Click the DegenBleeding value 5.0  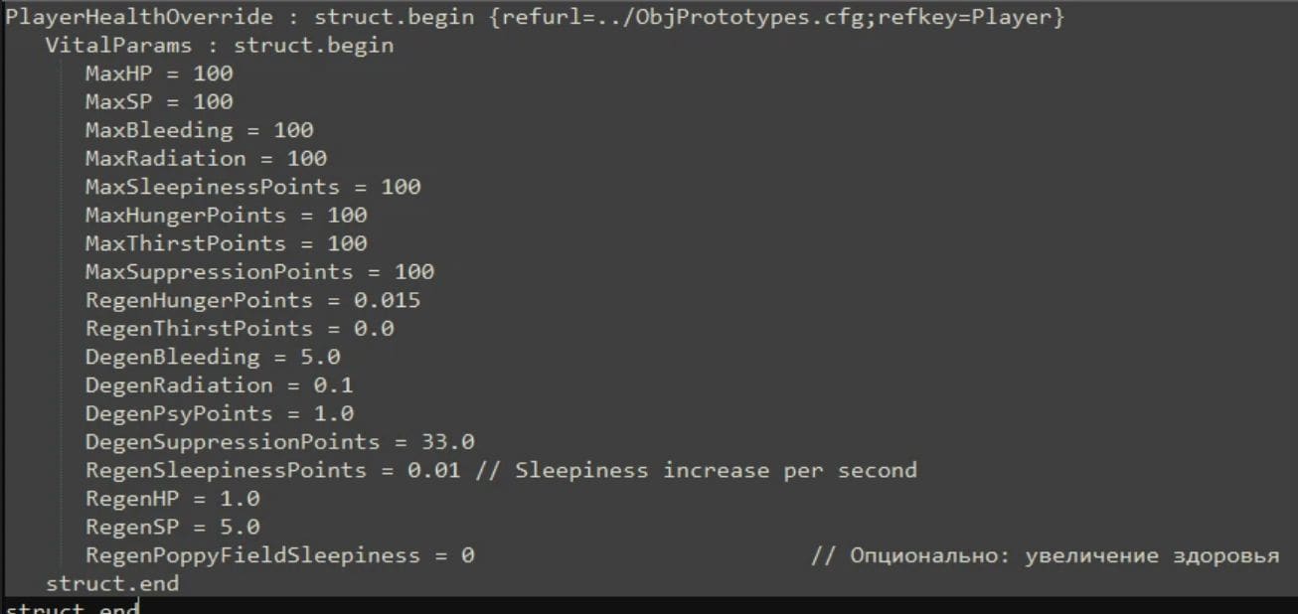pos(320,357)
